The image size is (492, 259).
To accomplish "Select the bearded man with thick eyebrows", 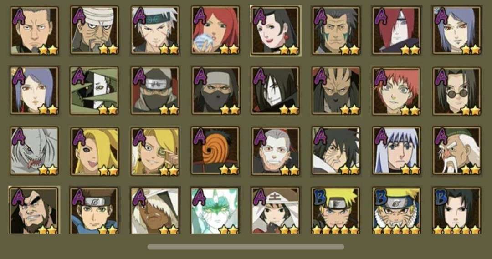I will point(34,211).
